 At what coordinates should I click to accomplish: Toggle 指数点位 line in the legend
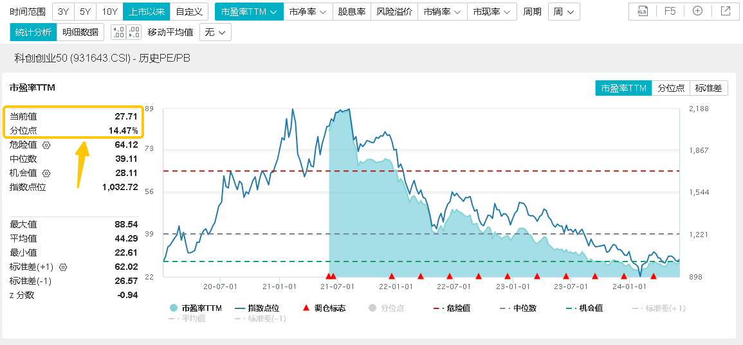(x=257, y=308)
